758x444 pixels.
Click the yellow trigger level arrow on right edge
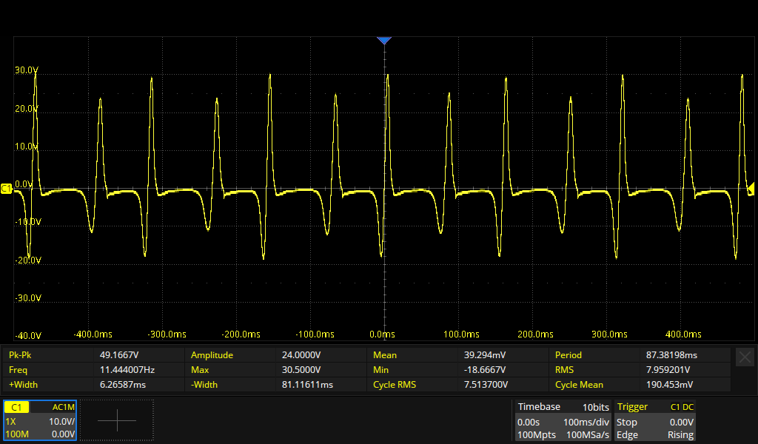tap(750, 189)
